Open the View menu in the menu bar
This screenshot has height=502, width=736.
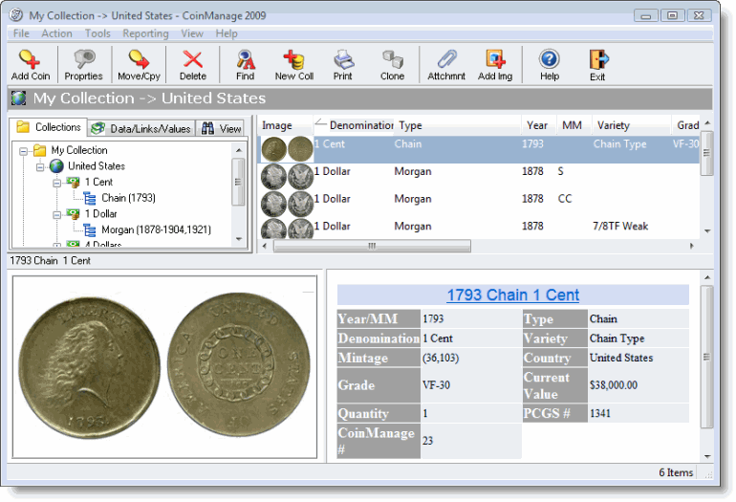[x=192, y=33]
